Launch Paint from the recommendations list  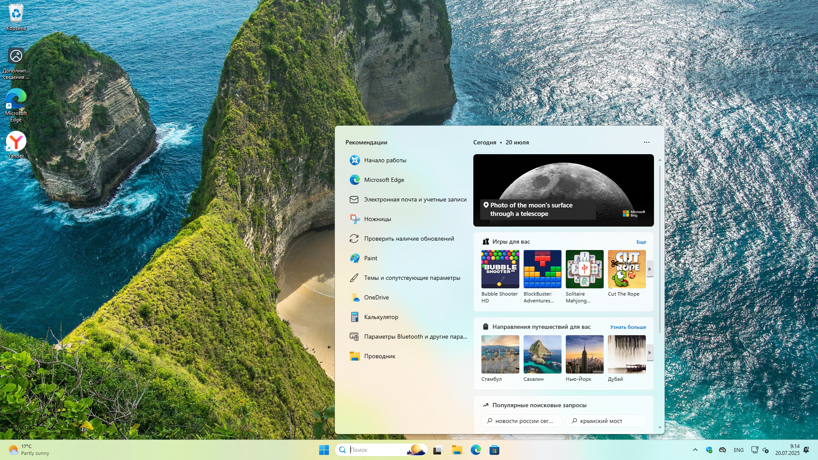(x=370, y=258)
